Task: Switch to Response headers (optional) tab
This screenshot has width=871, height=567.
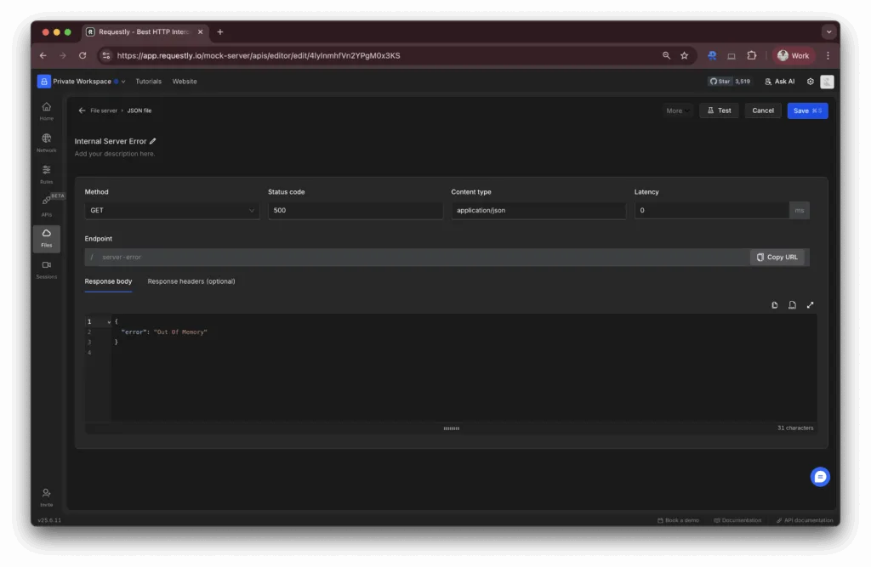Action: point(191,281)
